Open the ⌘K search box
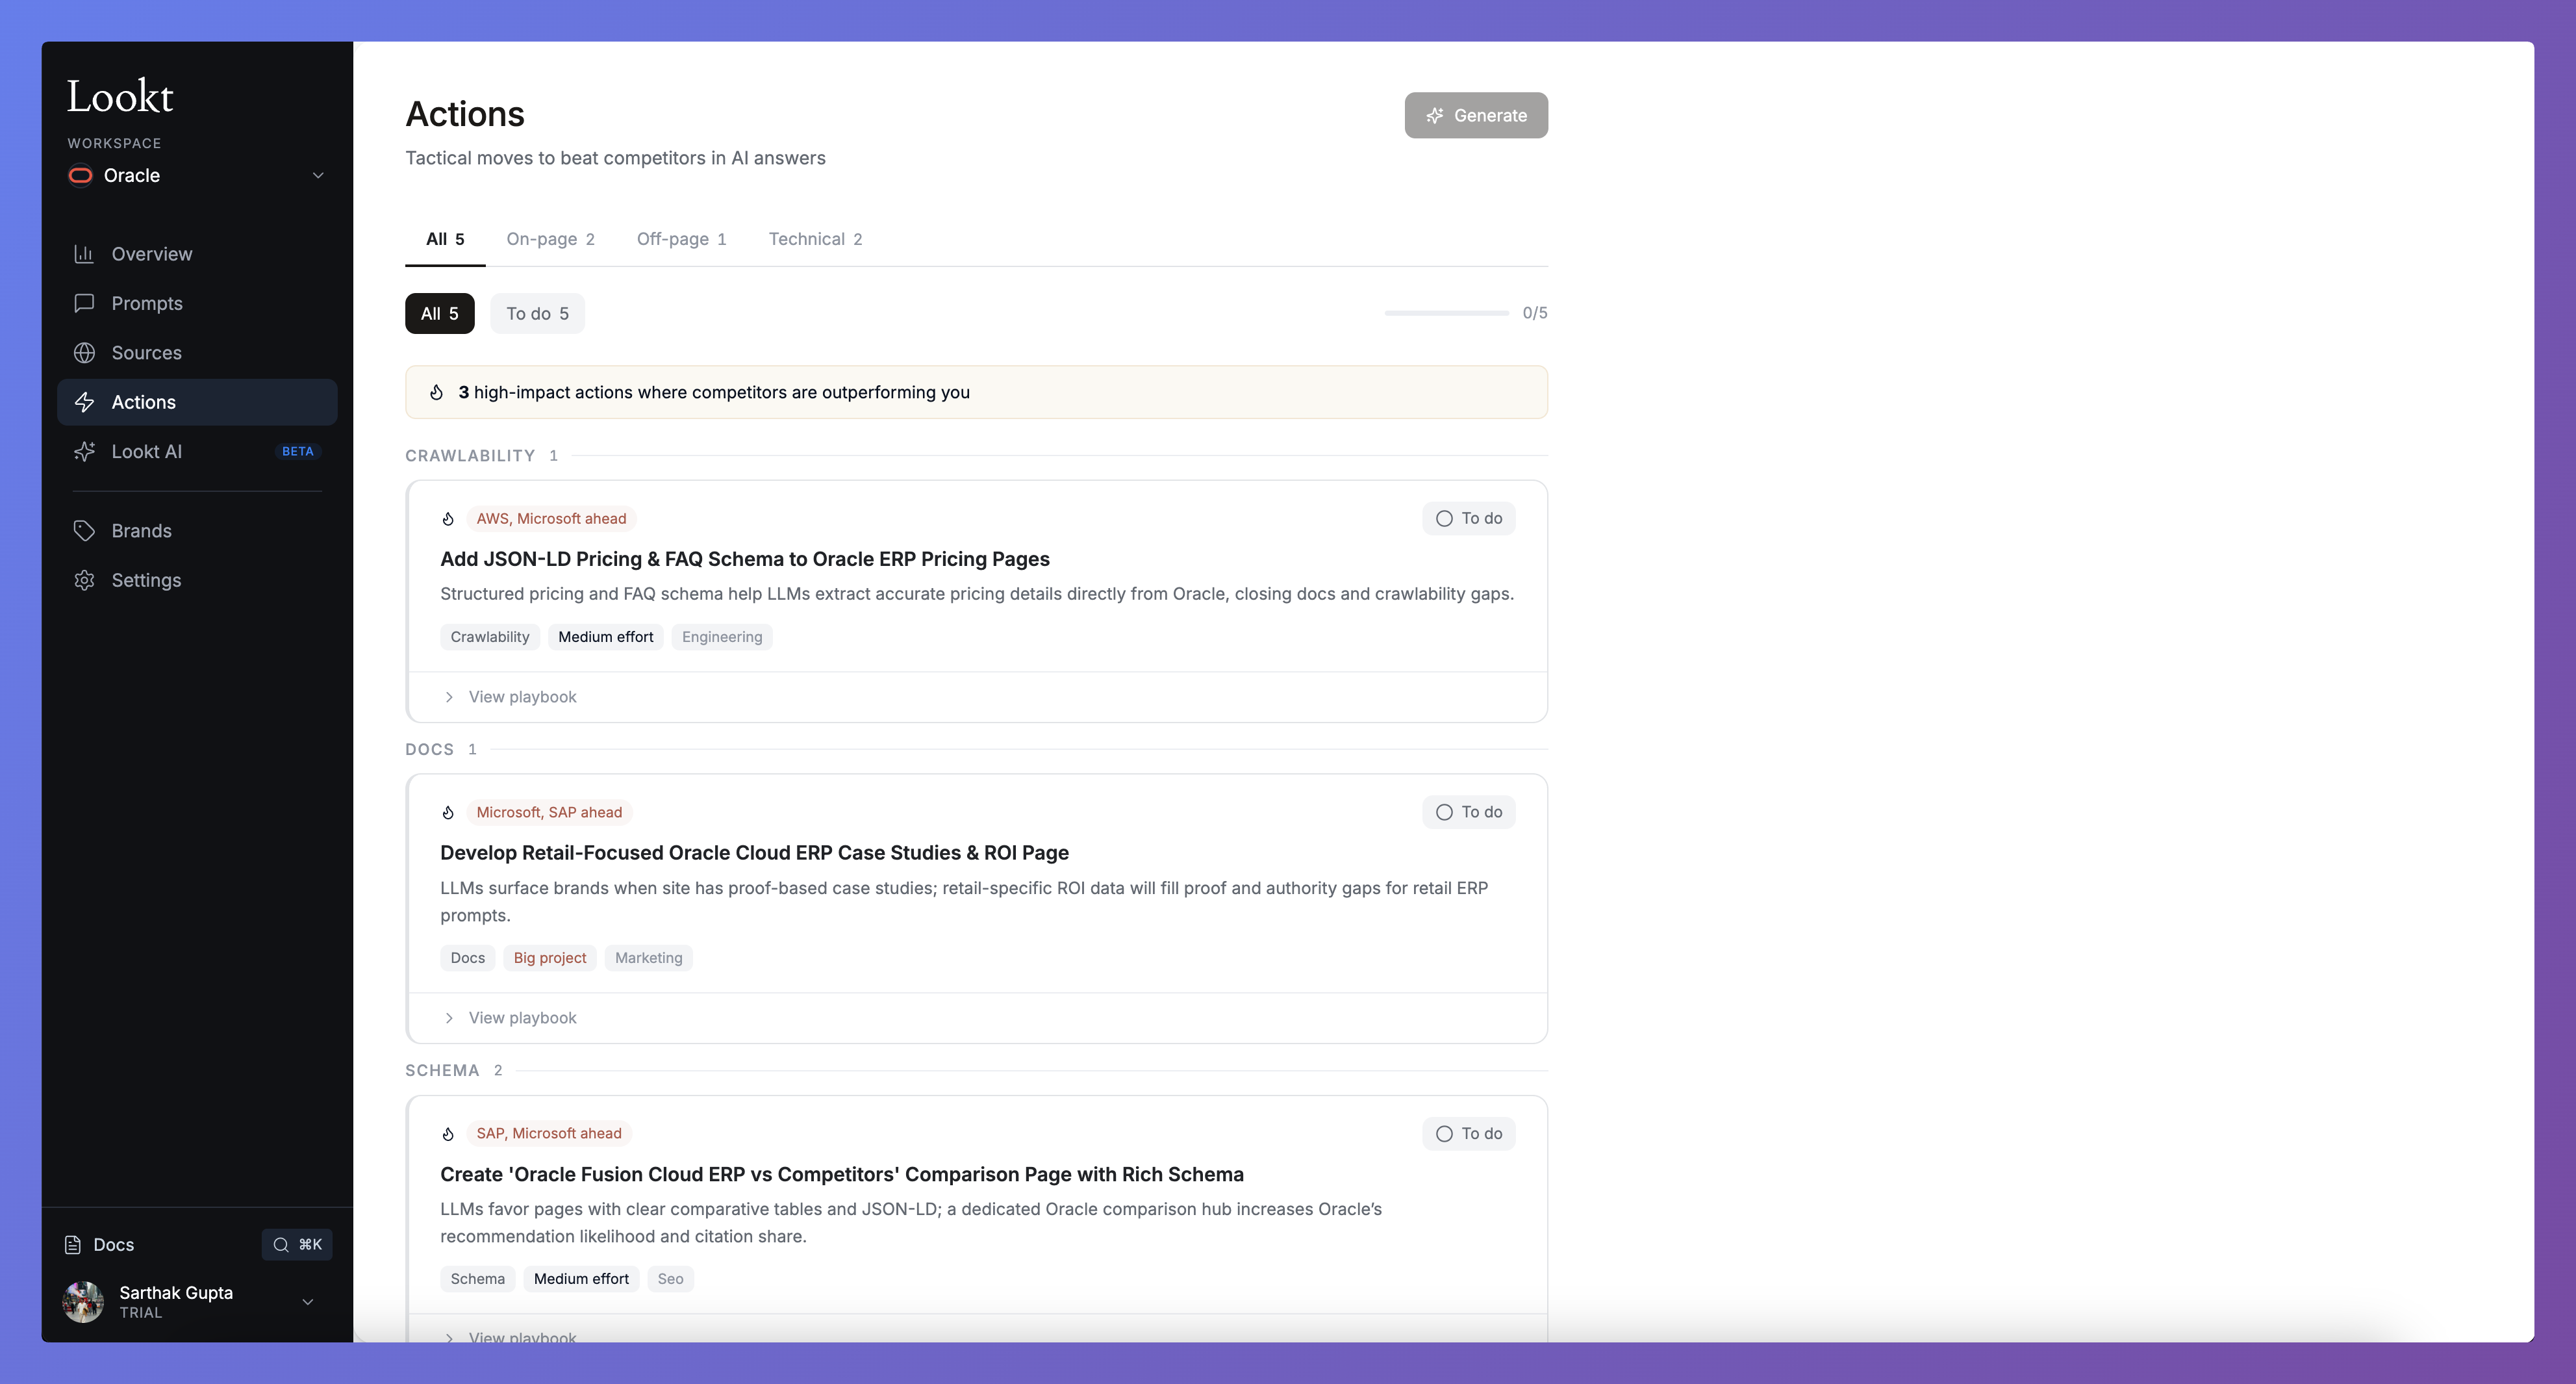Image resolution: width=2576 pixels, height=1384 pixels. click(x=297, y=1245)
